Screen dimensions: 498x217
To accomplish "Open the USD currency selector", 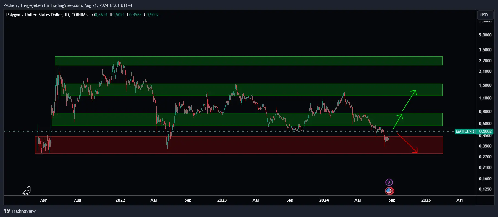I will 485,15.
